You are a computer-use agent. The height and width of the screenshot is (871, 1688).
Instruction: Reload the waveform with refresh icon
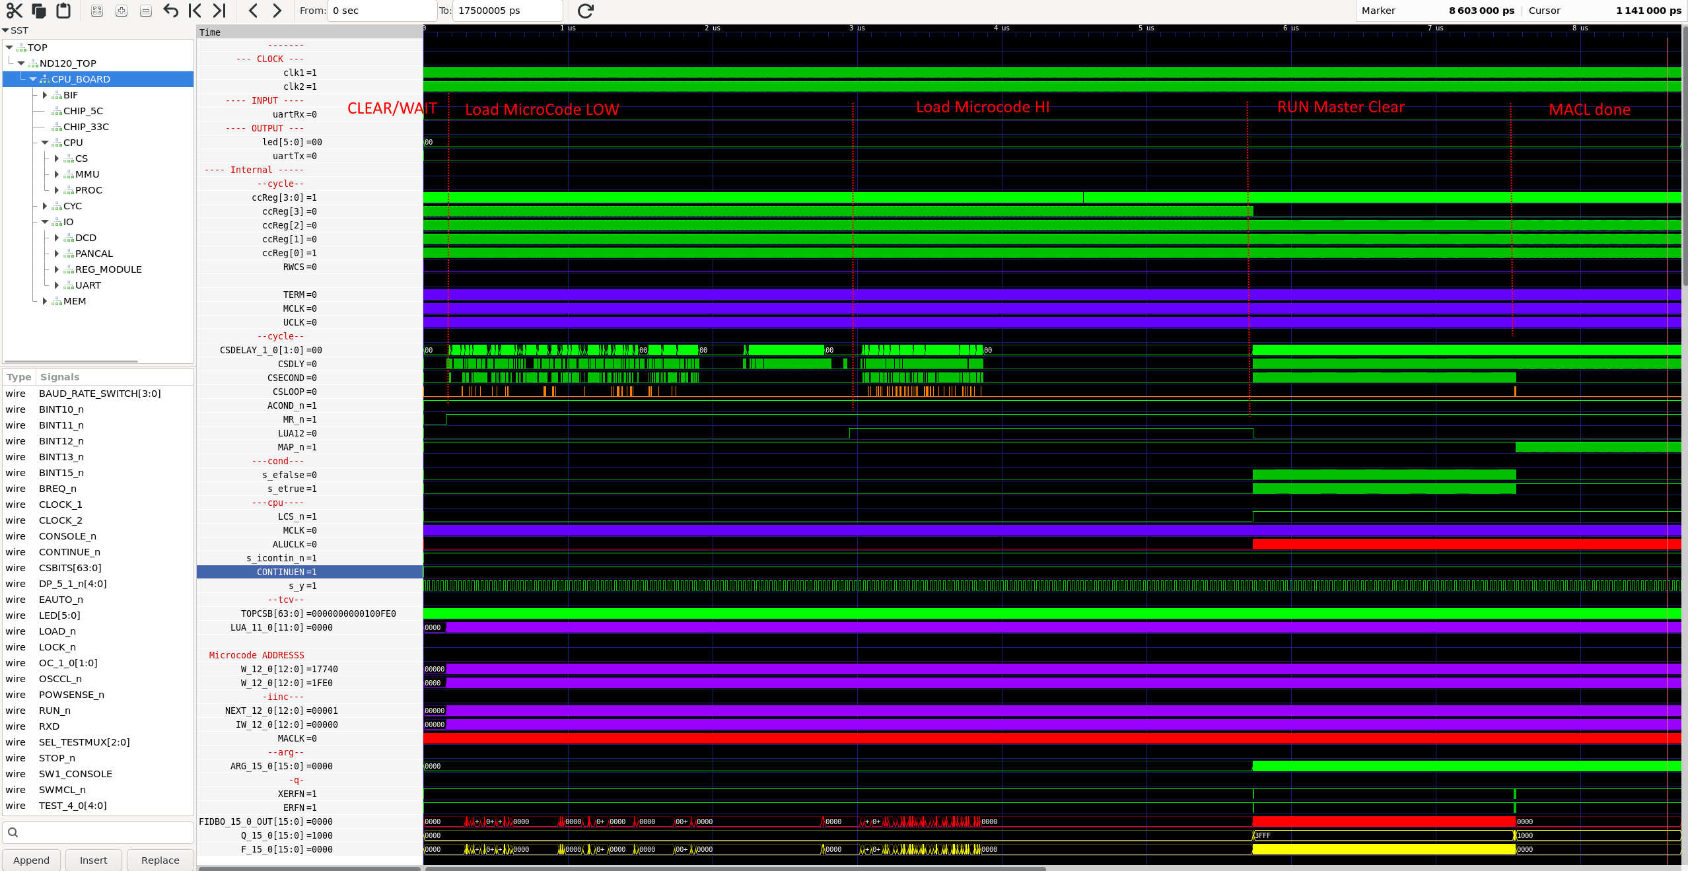pyautogui.click(x=586, y=11)
